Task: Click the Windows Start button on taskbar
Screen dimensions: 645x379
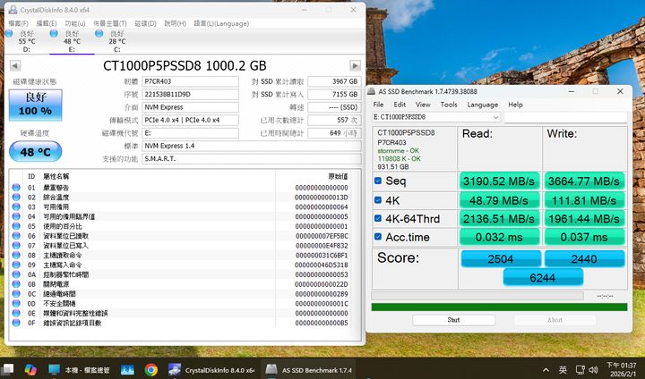Action: [x=9, y=369]
